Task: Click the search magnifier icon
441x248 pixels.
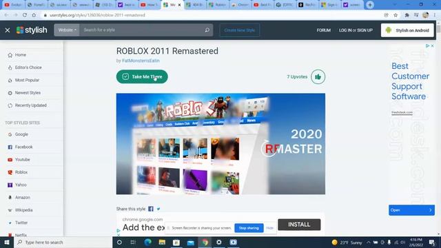Action: (x=207, y=30)
